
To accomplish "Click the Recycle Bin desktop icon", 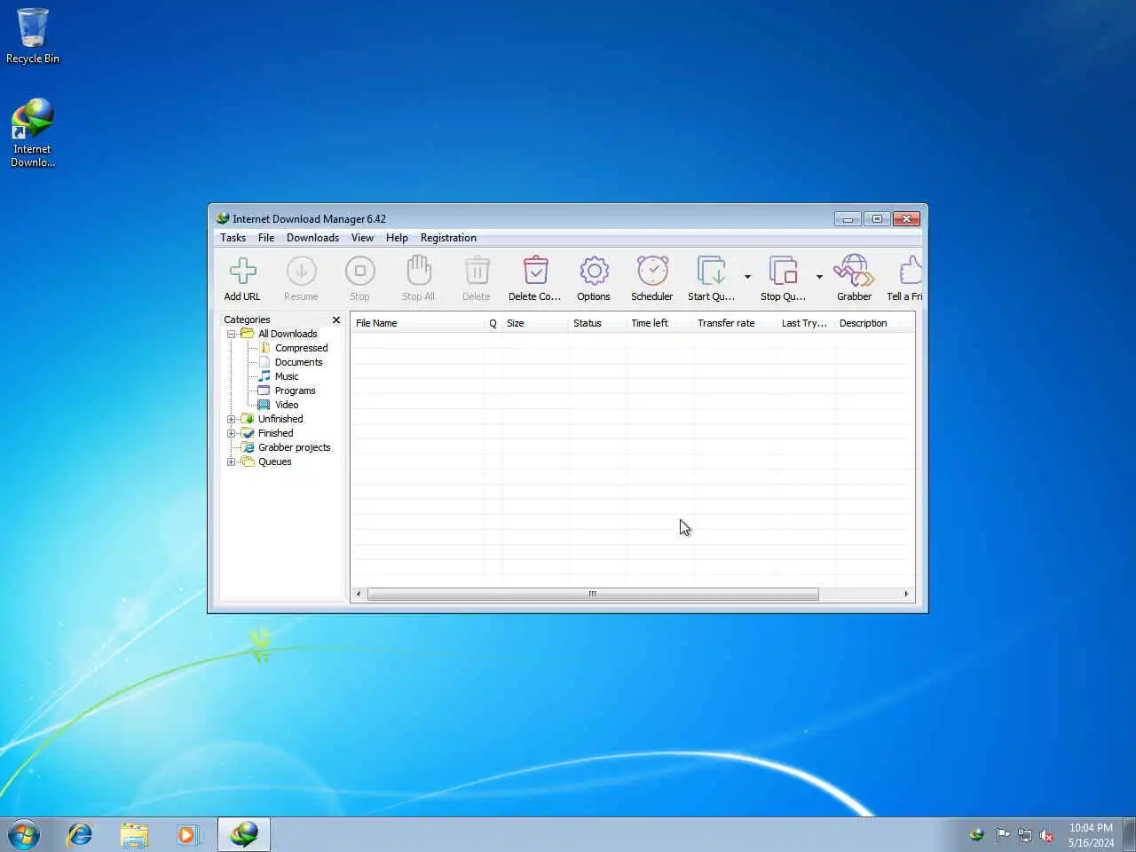I will (33, 36).
